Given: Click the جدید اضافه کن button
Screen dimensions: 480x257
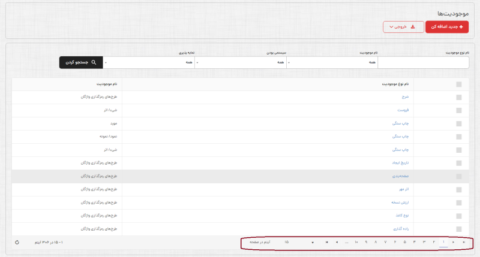Looking at the screenshot, I should 448,27.
